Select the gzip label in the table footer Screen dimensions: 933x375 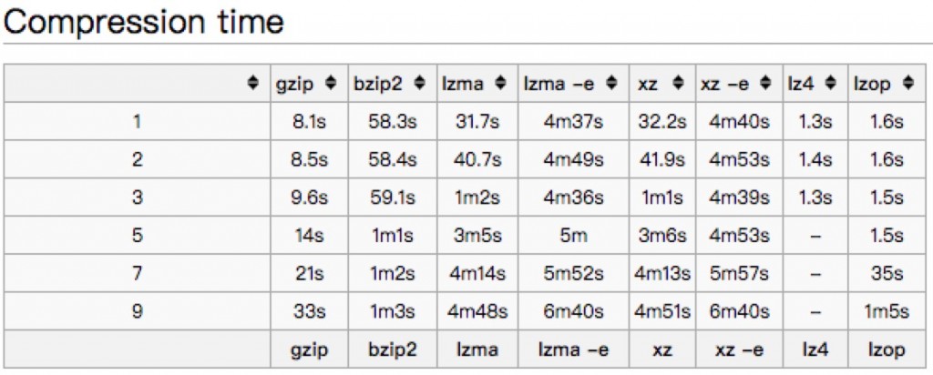(309, 350)
